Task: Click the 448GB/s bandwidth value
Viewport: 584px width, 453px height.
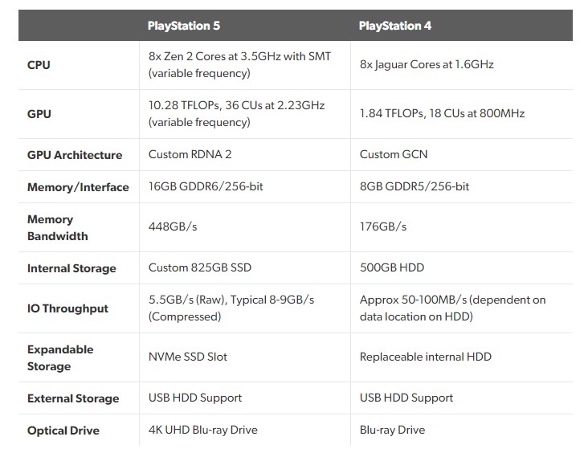Action: 173,226
